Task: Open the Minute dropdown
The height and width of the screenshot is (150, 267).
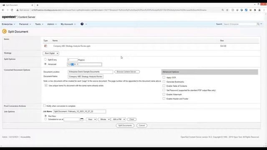Action: 104,120
